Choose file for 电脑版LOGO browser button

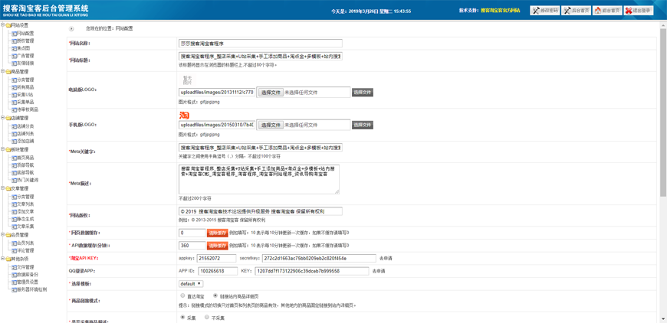coord(271,92)
